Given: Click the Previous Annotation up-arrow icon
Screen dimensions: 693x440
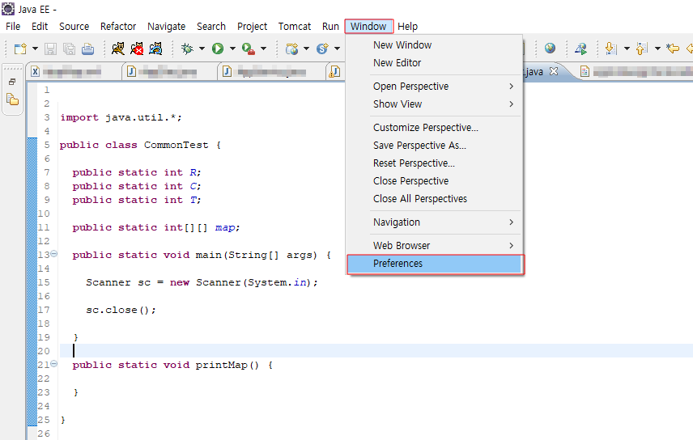Looking at the screenshot, I should 642,49.
